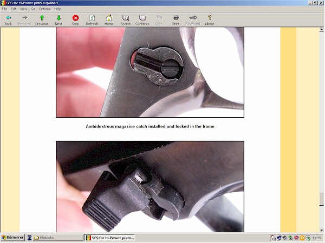325x243 pixels.
Task: Click the orange circular tray icon
Action: pos(302,238)
